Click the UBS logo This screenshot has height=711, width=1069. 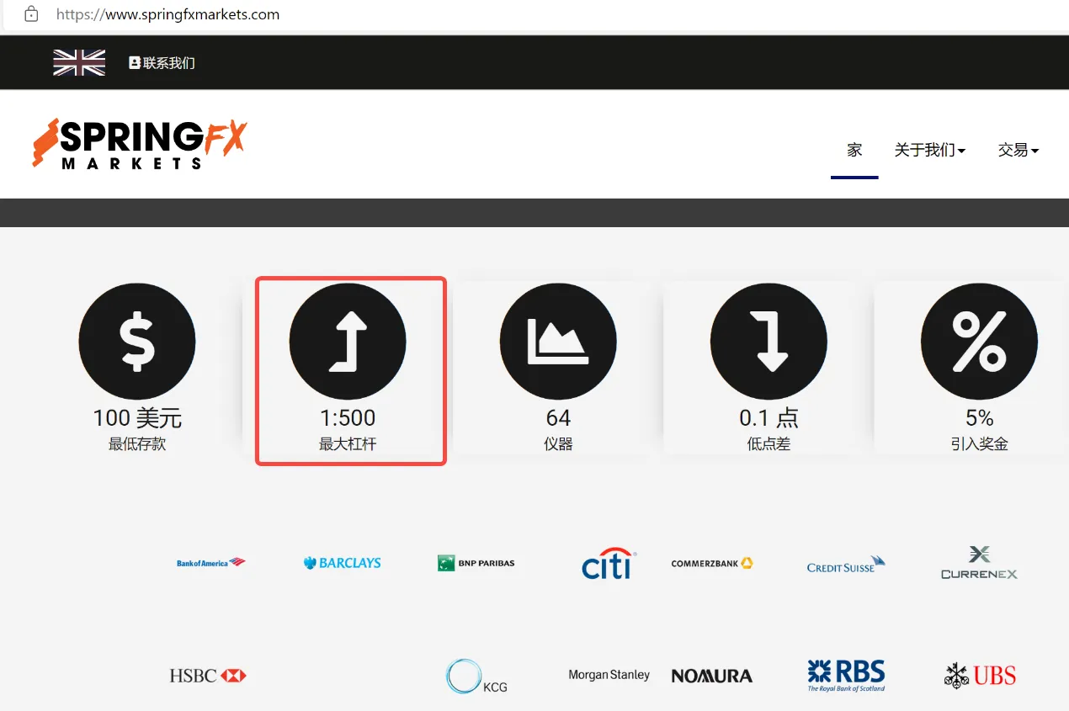980,676
